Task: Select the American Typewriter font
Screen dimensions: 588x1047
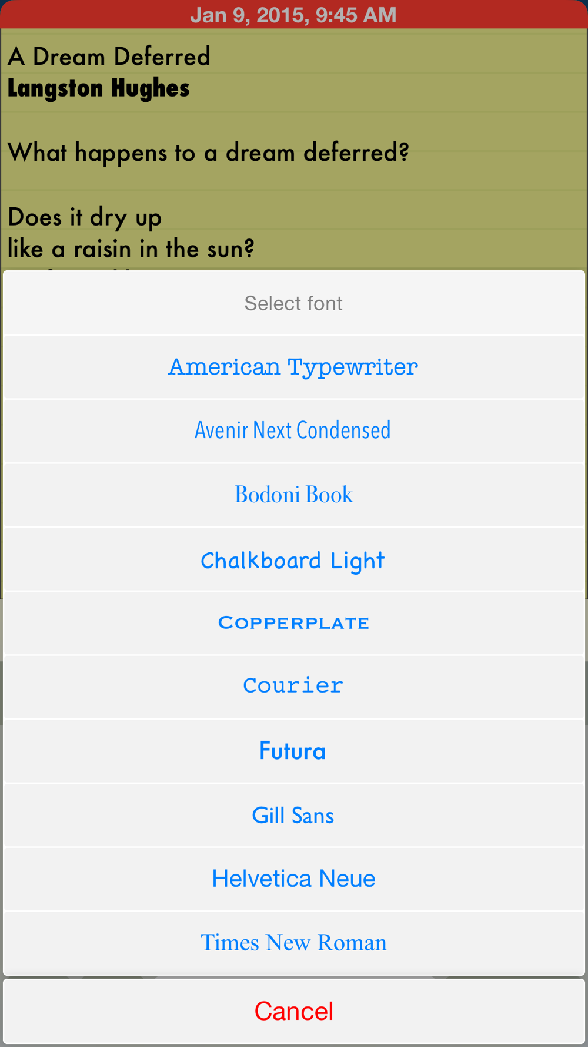Action: (293, 367)
